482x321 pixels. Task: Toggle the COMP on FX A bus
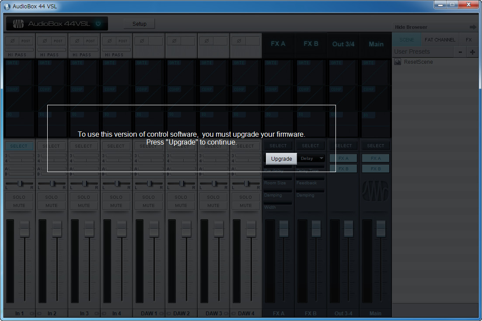point(272,89)
